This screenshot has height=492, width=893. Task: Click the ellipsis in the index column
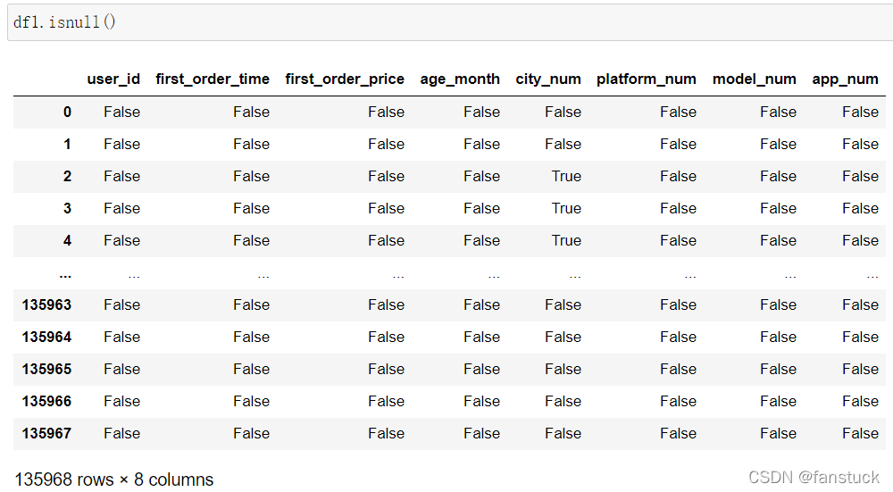(x=65, y=277)
